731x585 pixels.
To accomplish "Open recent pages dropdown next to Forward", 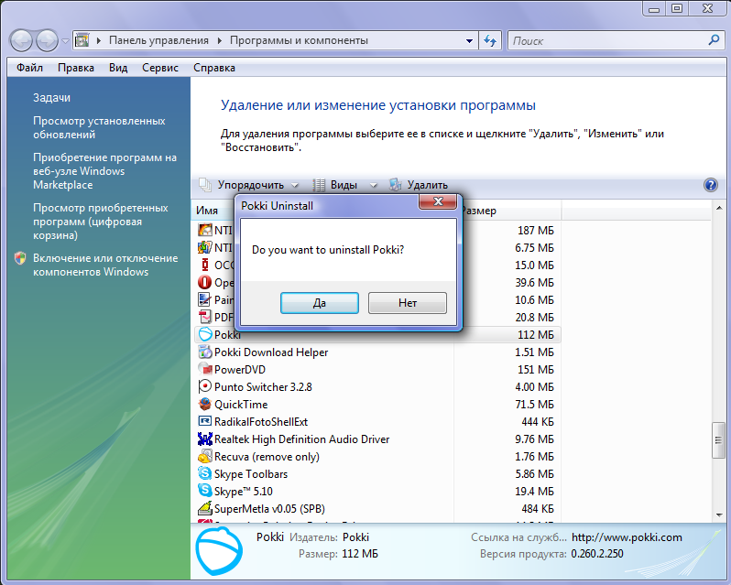I will 65,41.
